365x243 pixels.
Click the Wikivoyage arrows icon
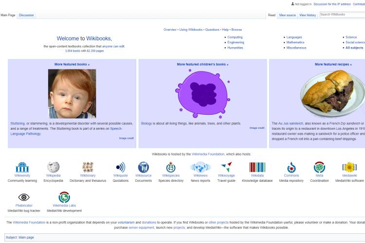pos(226,167)
